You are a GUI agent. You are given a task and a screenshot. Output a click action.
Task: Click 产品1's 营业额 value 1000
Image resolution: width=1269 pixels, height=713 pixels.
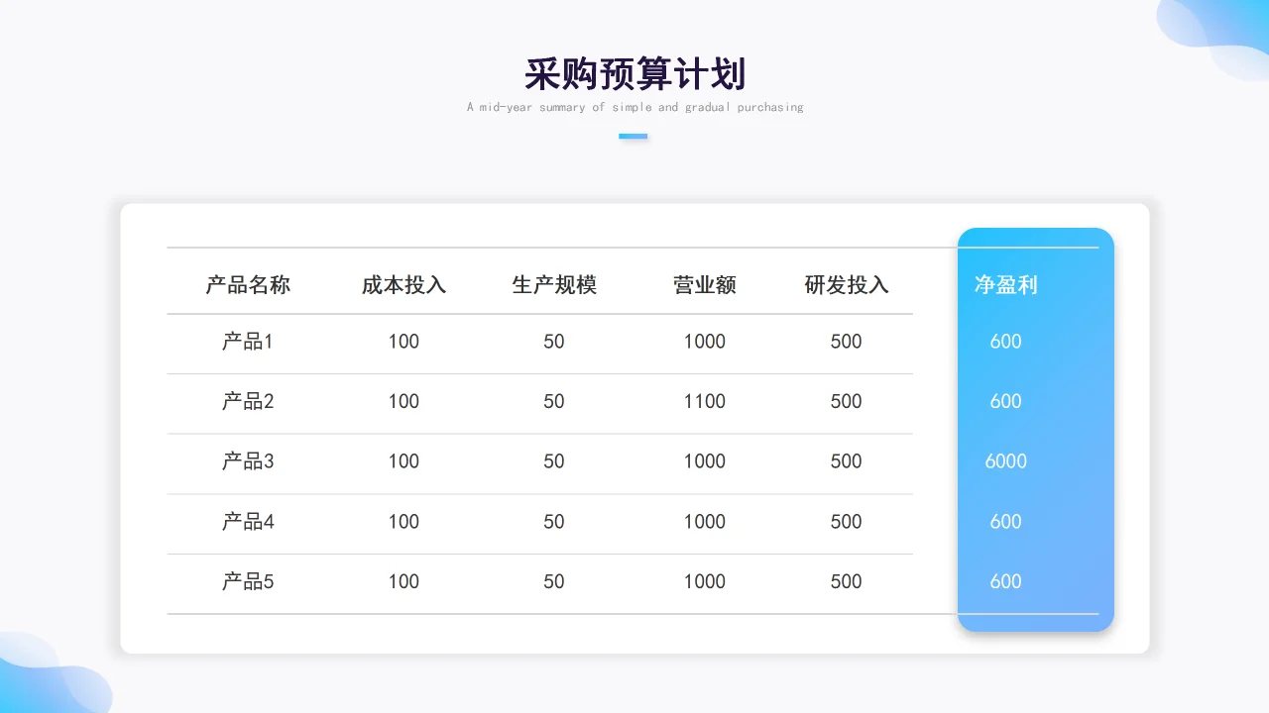(705, 342)
